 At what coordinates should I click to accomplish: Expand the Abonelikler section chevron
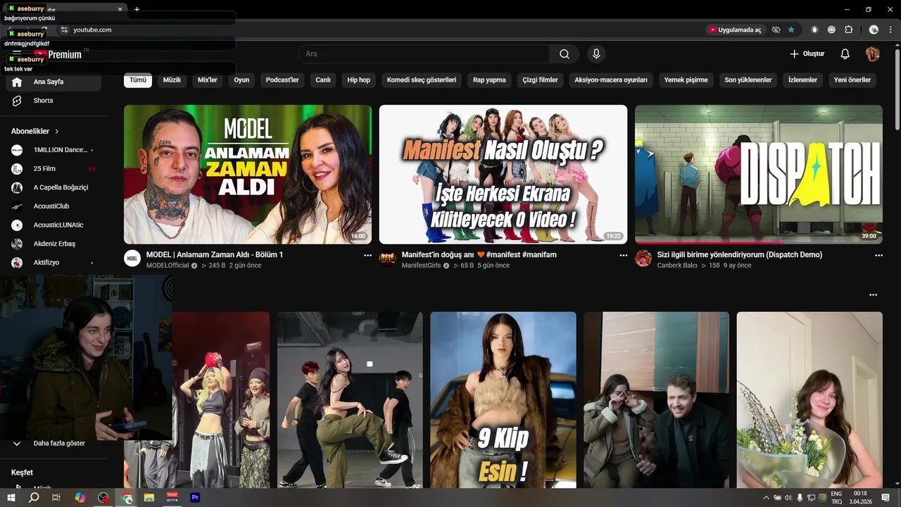57,132
